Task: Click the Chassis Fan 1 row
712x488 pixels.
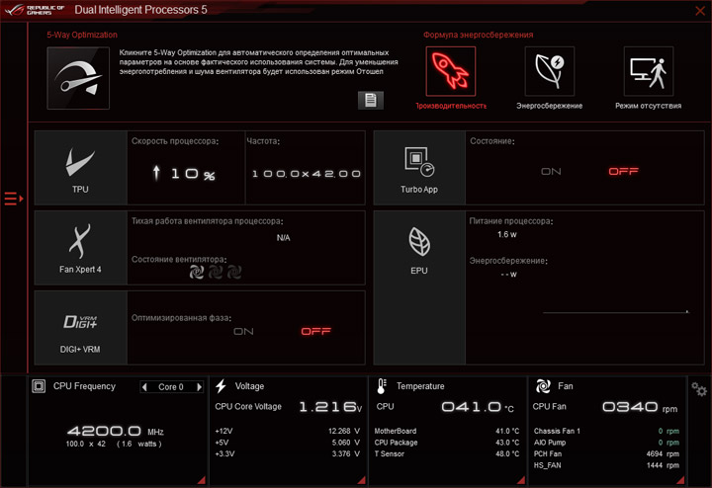Action: (606, 431)
